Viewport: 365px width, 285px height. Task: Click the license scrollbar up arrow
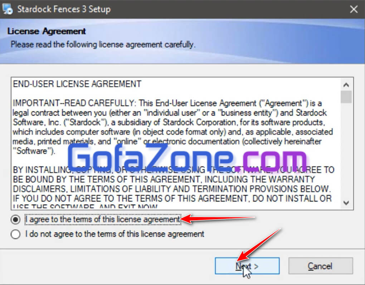[346, 85]
